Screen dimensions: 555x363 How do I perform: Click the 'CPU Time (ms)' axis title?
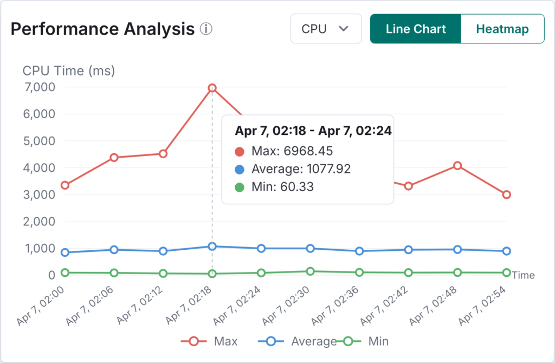tap(69, 71)
